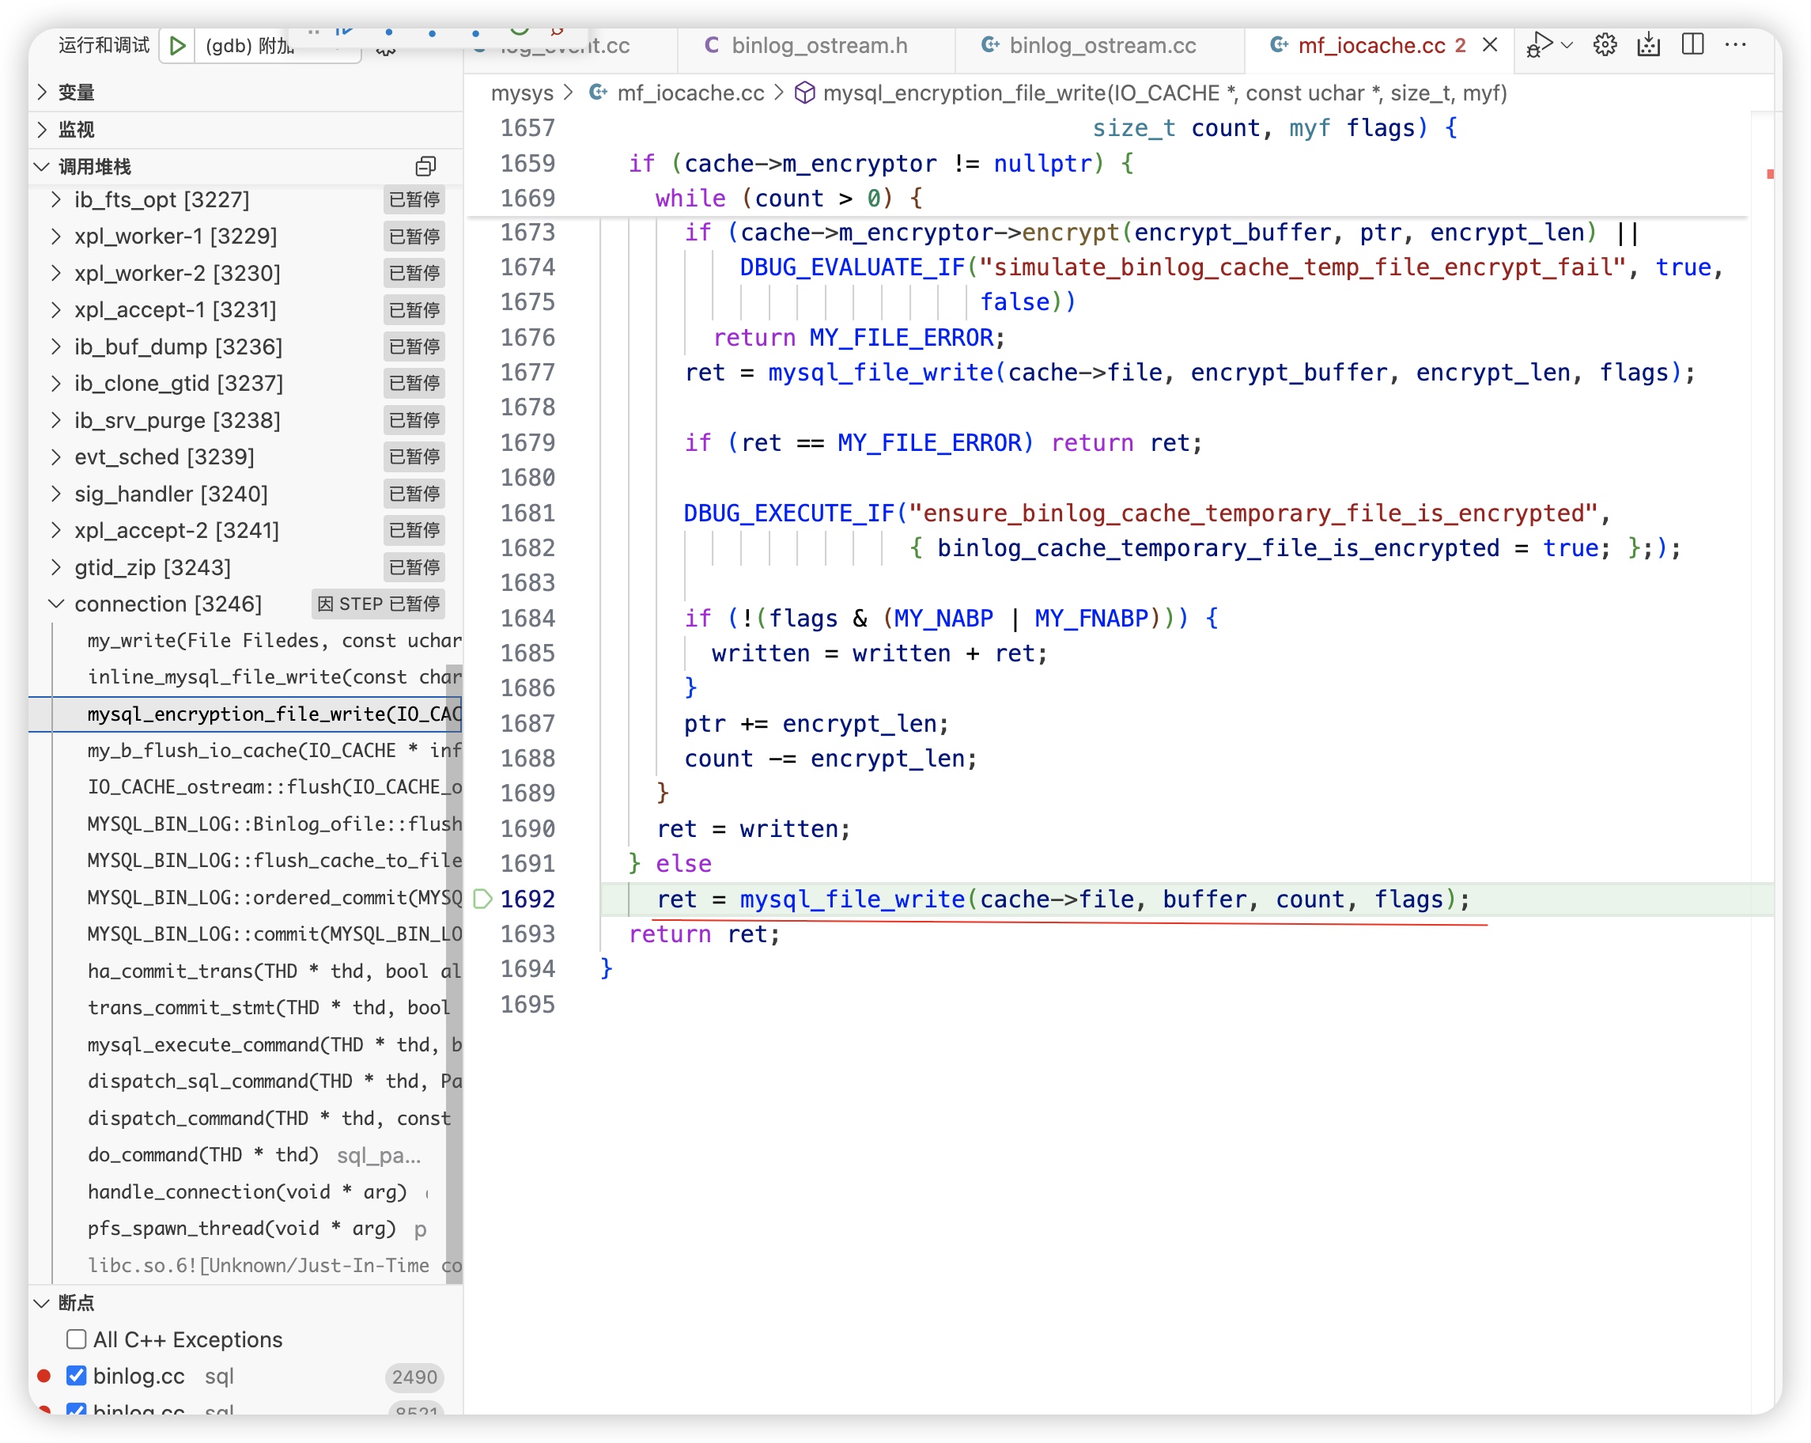Image resolution: width=1811 pixels, height=1443 pixels.
Task: Open the debug run dropdown arrow beside the bug icon
Action: pyautogui.click(x=1567, y=45)
